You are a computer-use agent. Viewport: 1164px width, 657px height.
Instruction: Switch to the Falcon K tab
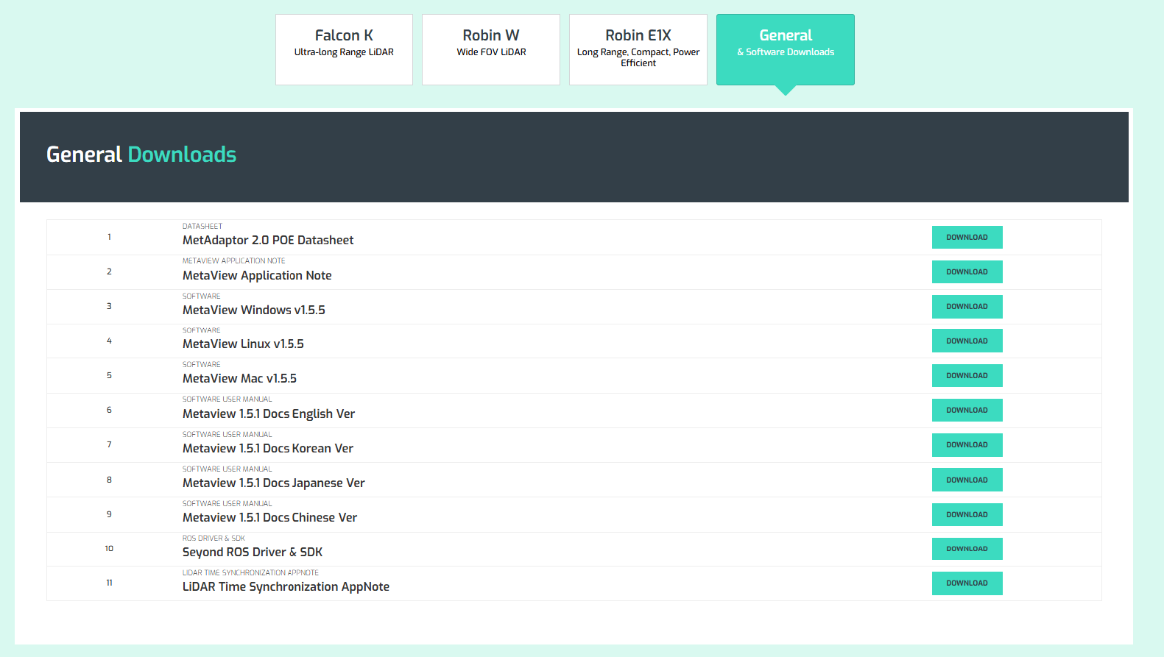tap(344, 49)
